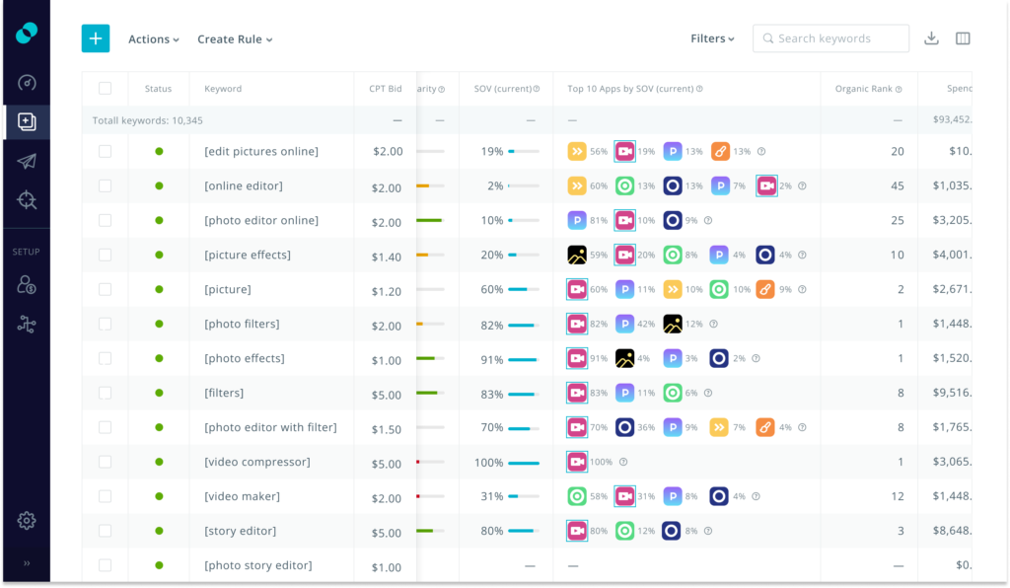Check the checkbox for the [photo filters] row
Screen dimensions: 1010x588
[x=105, y=324]
